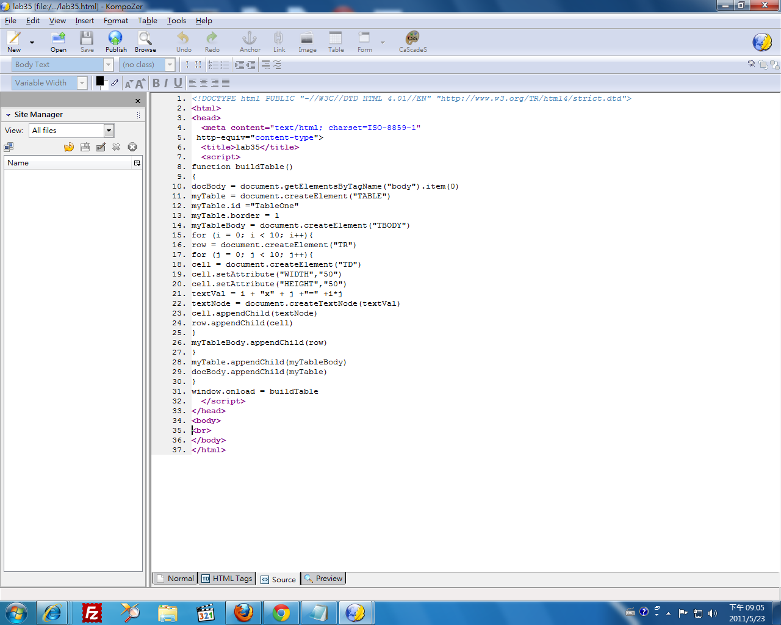Image resolution: width=781 pixels, height=625 pixels.
Task: Open the Format menu
Action: pos(116,21)
